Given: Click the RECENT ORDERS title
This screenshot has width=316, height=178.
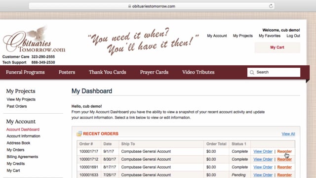Looking at the screenshot, I should [101, 133].
